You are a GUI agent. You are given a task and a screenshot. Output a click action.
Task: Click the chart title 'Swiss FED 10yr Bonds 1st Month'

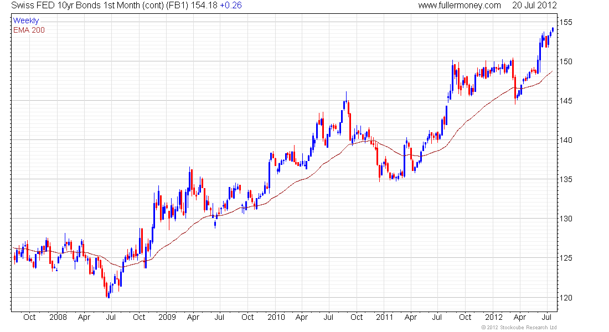pyautogui.click(x=76, y=5)
